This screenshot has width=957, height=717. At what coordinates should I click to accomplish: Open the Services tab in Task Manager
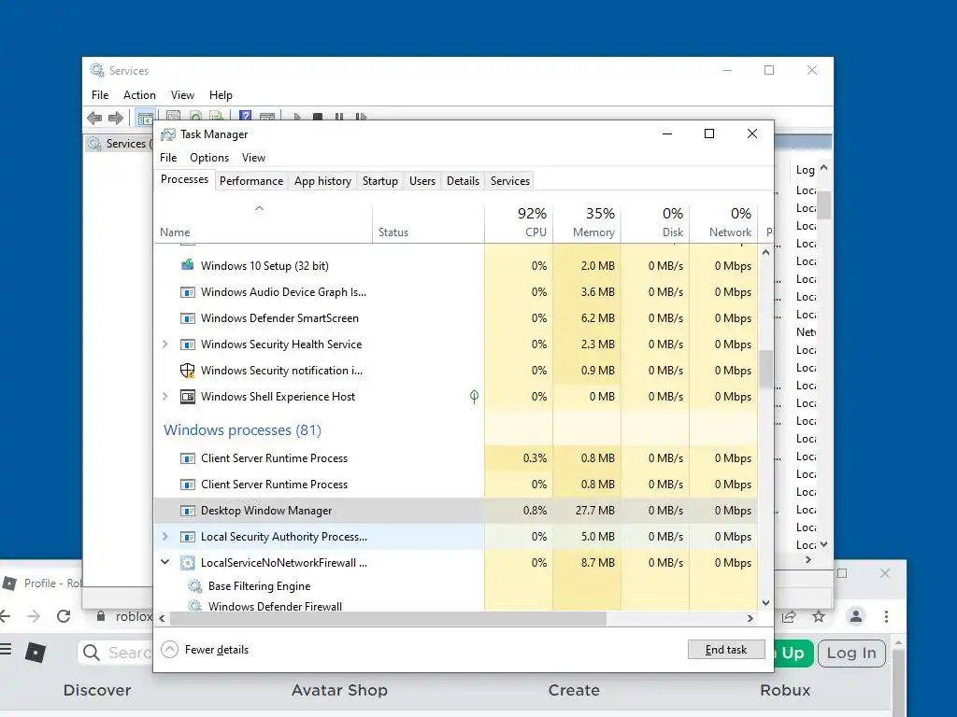[x=510, y=181]
